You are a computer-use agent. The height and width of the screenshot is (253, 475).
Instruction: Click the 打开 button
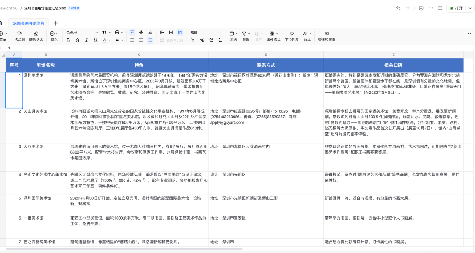coord(456,8)
